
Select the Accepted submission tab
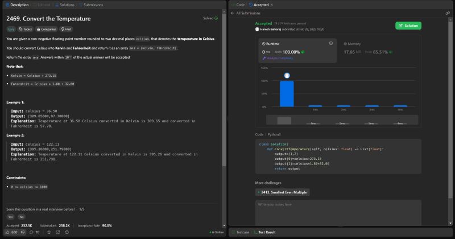(259, 5)
